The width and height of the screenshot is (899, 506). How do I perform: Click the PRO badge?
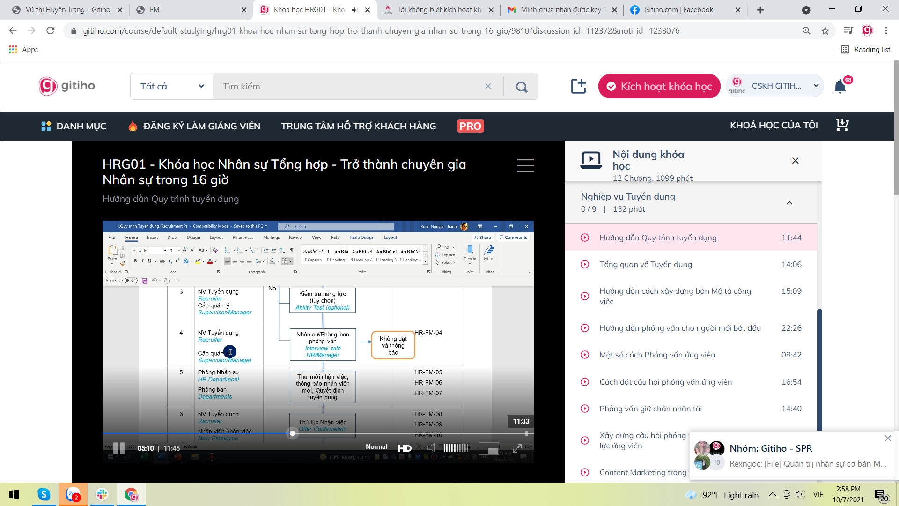pyautogui.click(x=470, y=126)
